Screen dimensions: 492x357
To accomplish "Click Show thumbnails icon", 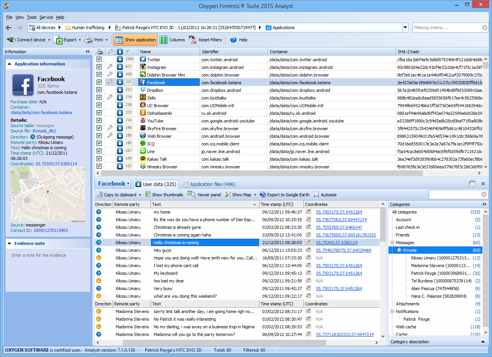I will tap(148, 195).
